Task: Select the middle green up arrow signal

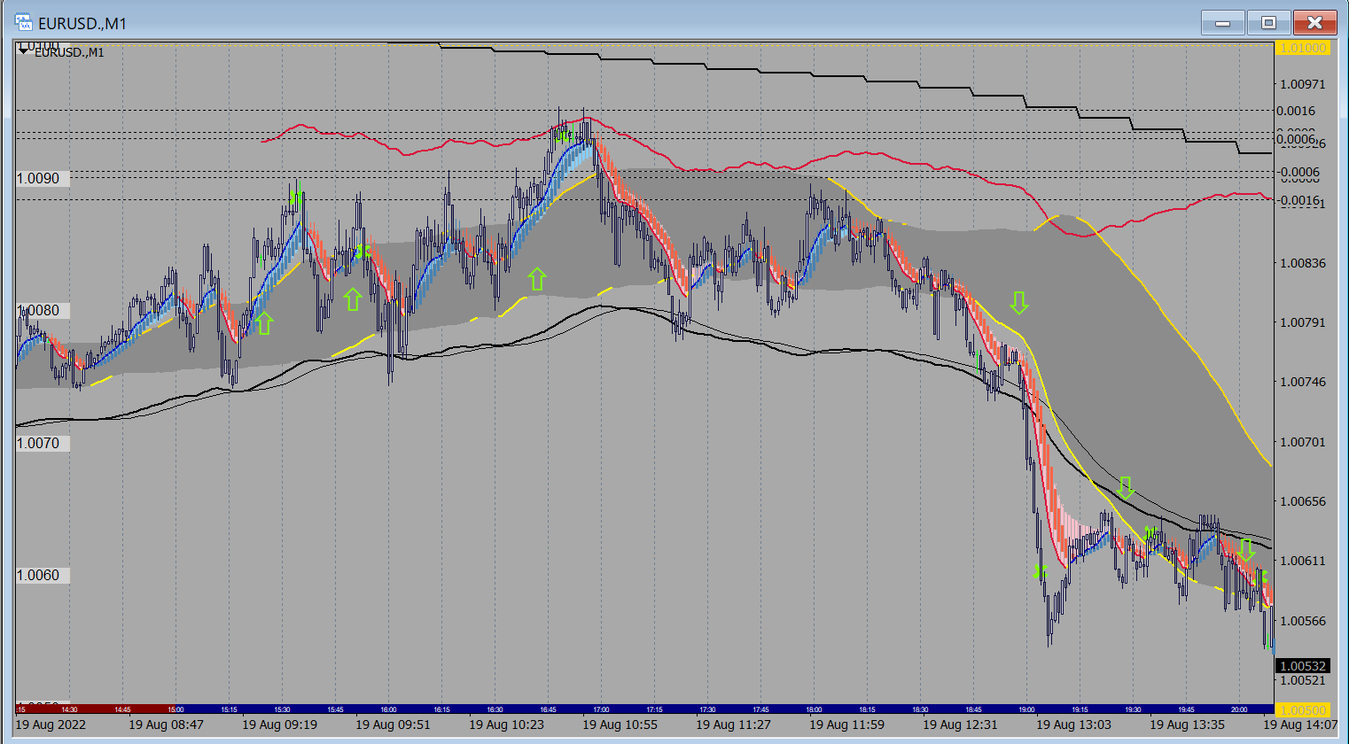Action: (x=353, y=298)
